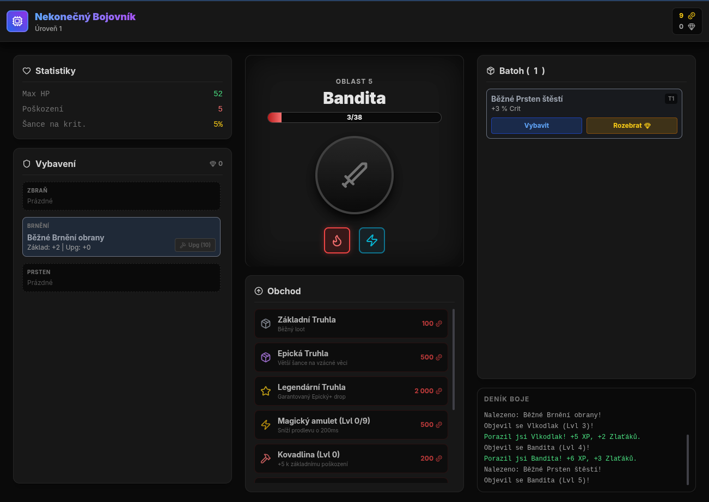The width and height of the screenshot is (709, 502).
Task: Click the gold coins icon in header
Action: pyautogui.click(x=692, y=16)
